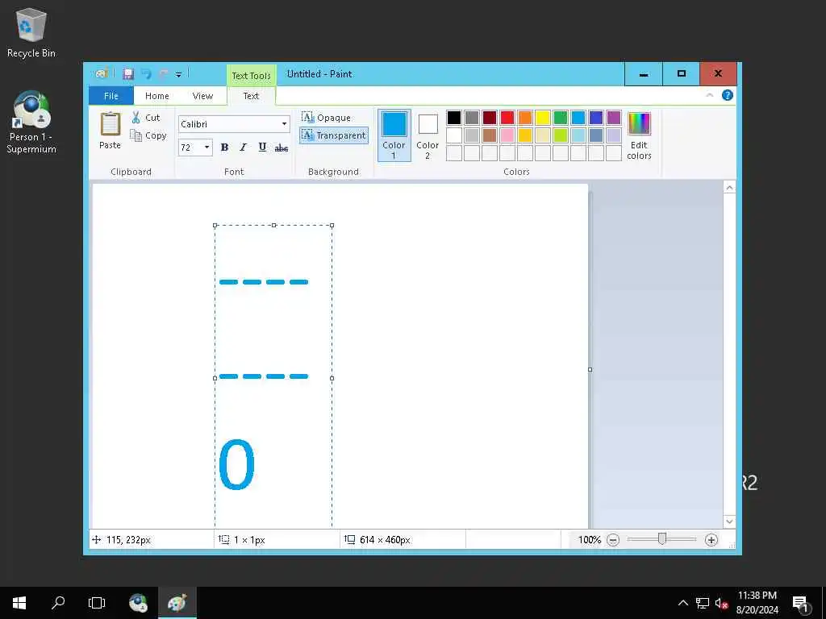Open the Customize Quick Access Toolbar arrow
Viewport: 826px width, 619px height.
[x=178, y=74]
